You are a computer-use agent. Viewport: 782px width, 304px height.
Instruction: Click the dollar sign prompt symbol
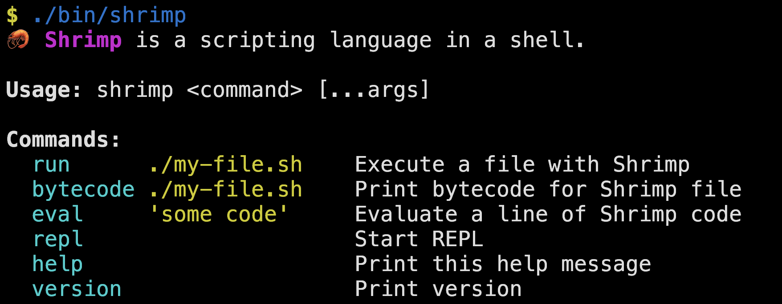click(x=12, y=16)
